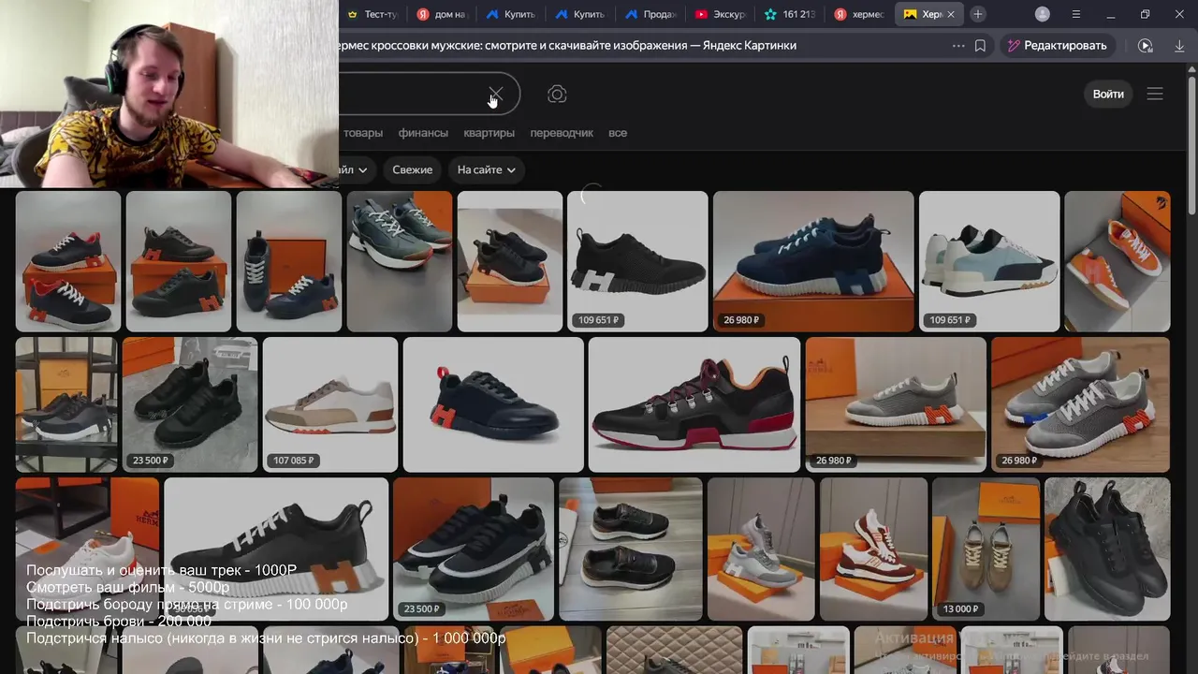The image size is (1198, 674).
Task: Open the все services link
Action: click(618, 133)
